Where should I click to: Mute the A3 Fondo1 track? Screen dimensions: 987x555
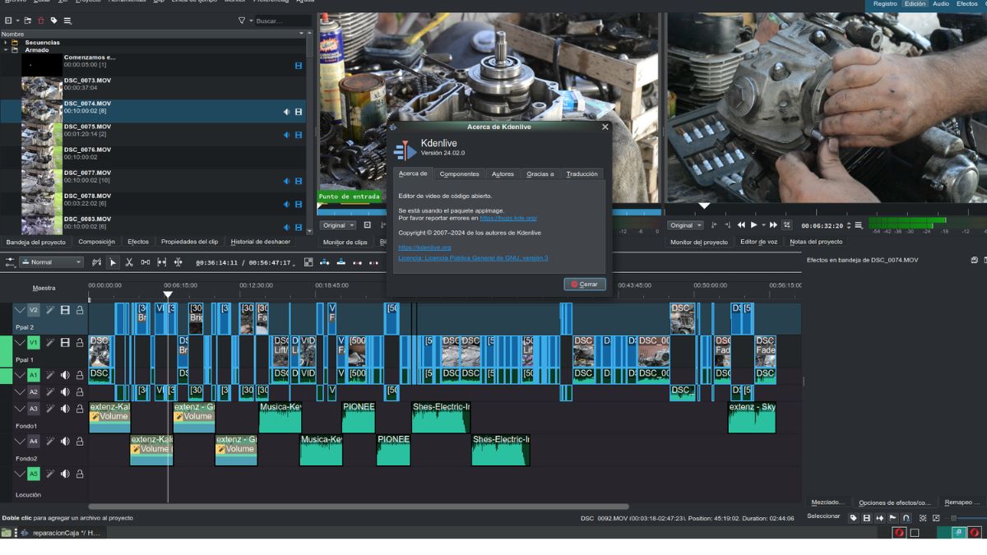tap(65, 408)
